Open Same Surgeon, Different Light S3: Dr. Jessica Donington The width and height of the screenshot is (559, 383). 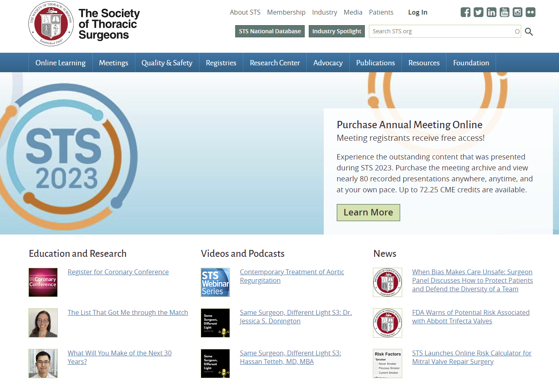296,317
